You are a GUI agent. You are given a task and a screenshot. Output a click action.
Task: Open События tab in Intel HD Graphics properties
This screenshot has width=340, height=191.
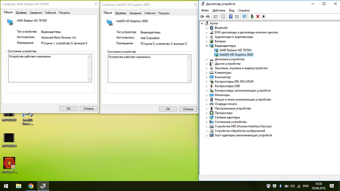(150, 13)
